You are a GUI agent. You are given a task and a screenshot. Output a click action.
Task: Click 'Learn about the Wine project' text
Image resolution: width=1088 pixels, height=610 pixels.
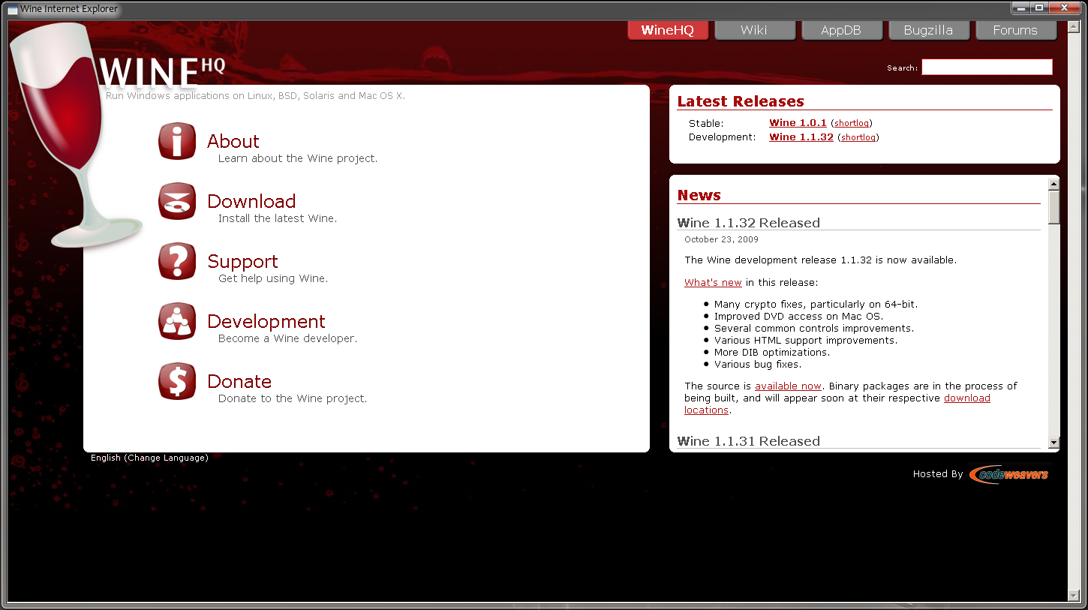(298, 158)
